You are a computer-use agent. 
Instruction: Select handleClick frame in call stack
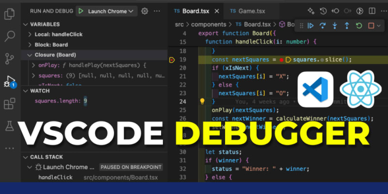click(55, 177)
